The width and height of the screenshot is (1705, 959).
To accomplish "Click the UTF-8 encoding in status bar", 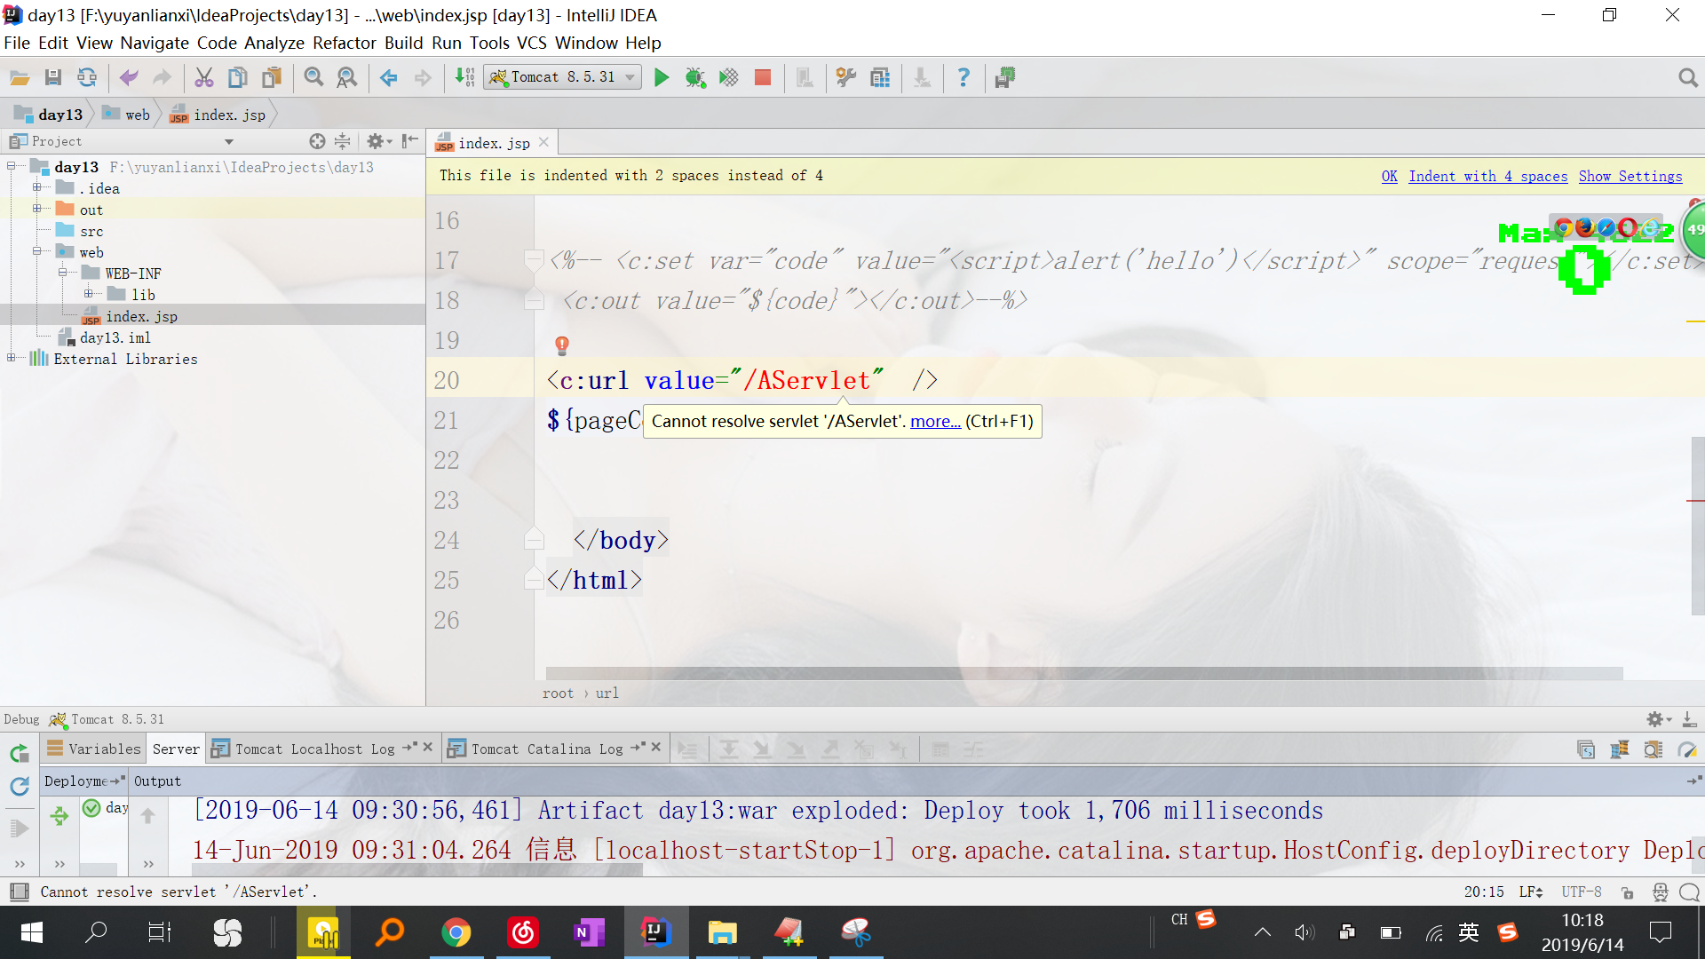I will 1582,892.
